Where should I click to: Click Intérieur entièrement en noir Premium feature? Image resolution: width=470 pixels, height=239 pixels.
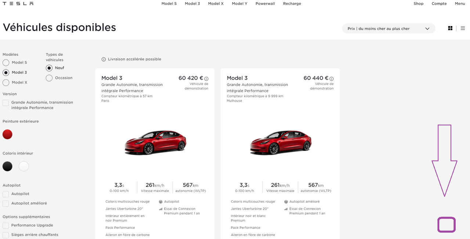coord(125,218)
